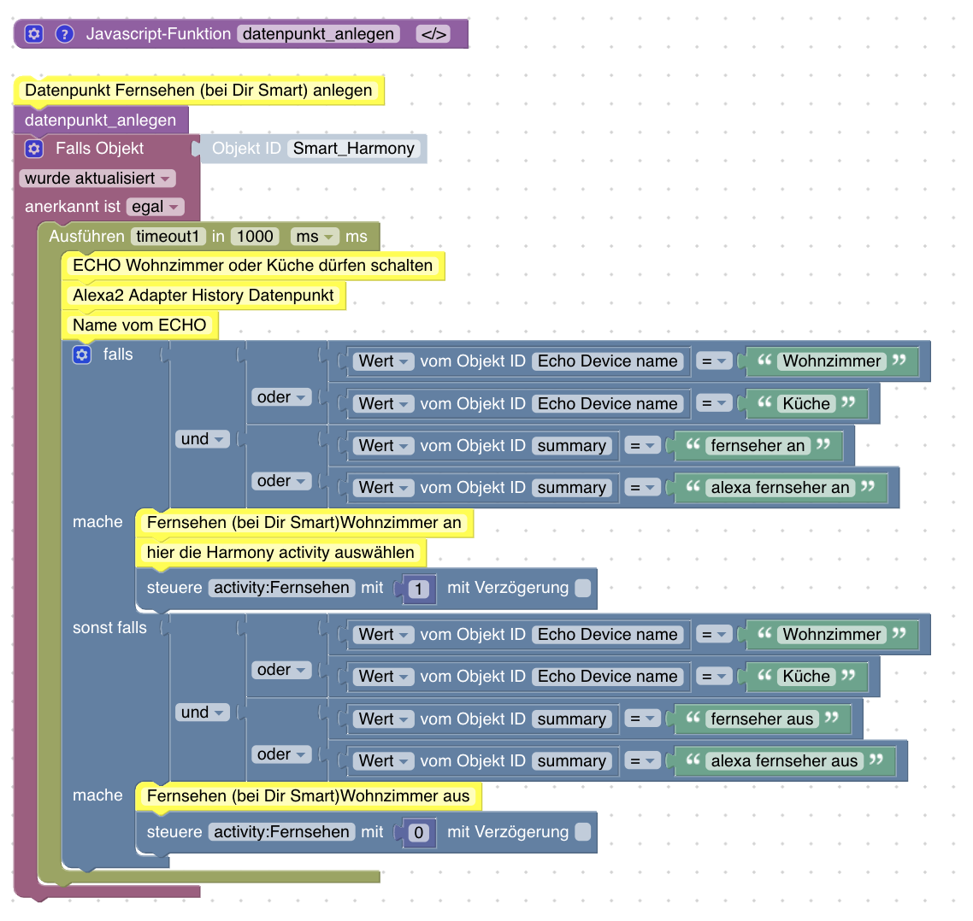Open first und dropdown in falls block

click(203, 438)
